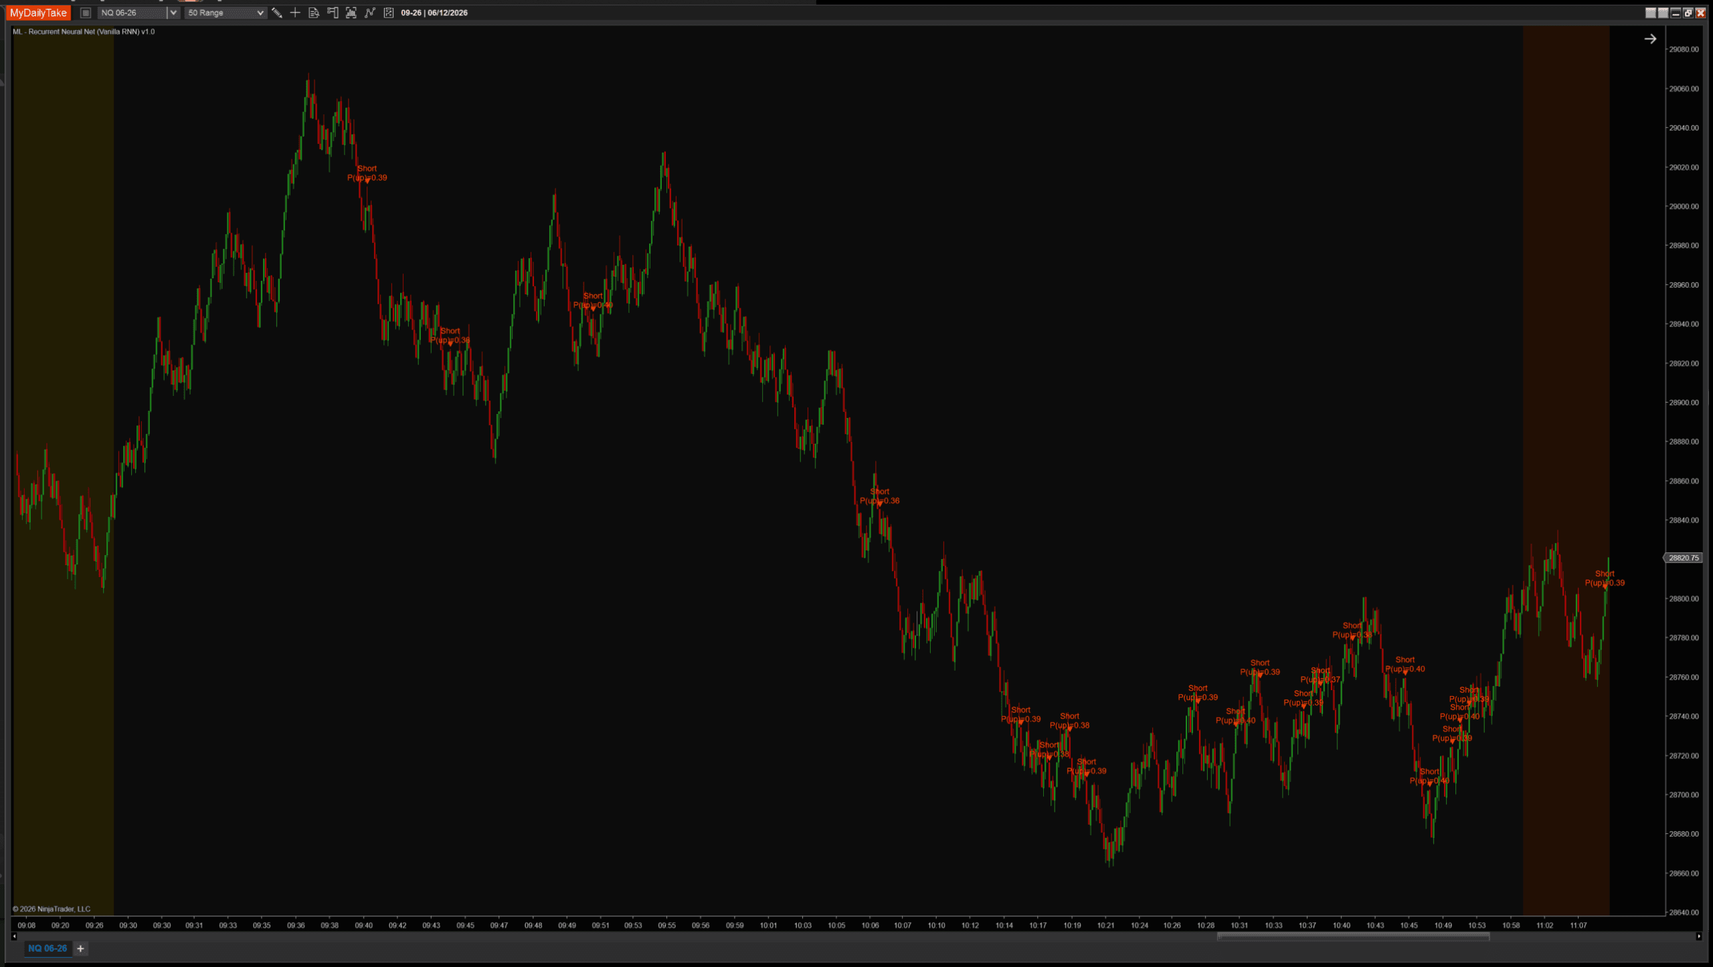1713x967 pixels.
Task: Activate the crosshair plus cursor icon
Action: tap(295, 13)
